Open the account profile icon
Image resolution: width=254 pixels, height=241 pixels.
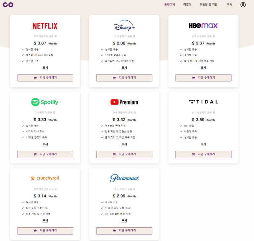(x=243, y=4)
